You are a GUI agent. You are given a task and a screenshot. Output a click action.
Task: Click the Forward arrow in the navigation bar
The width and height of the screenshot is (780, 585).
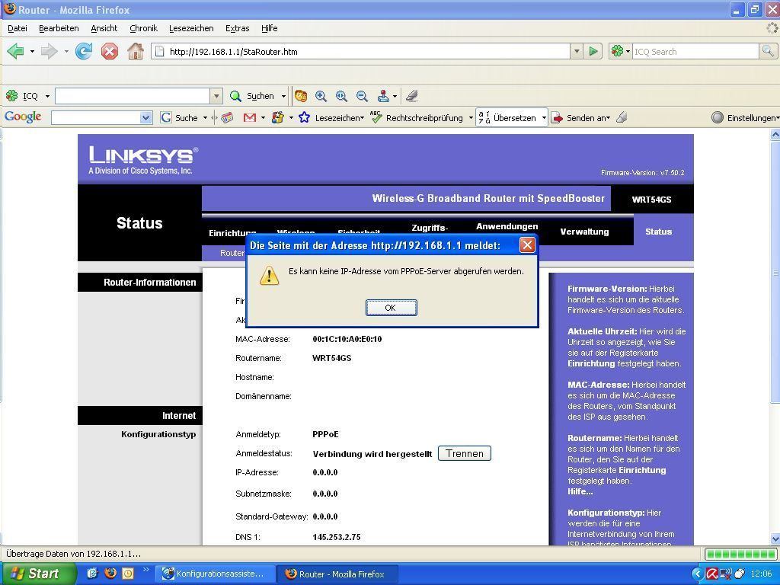click(x=49, y=51)
